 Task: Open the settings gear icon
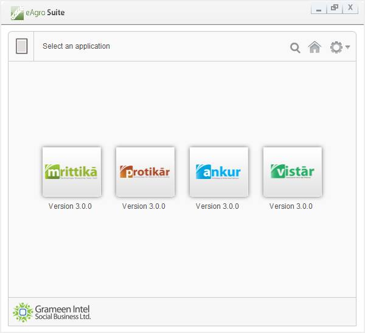(336, 47)
